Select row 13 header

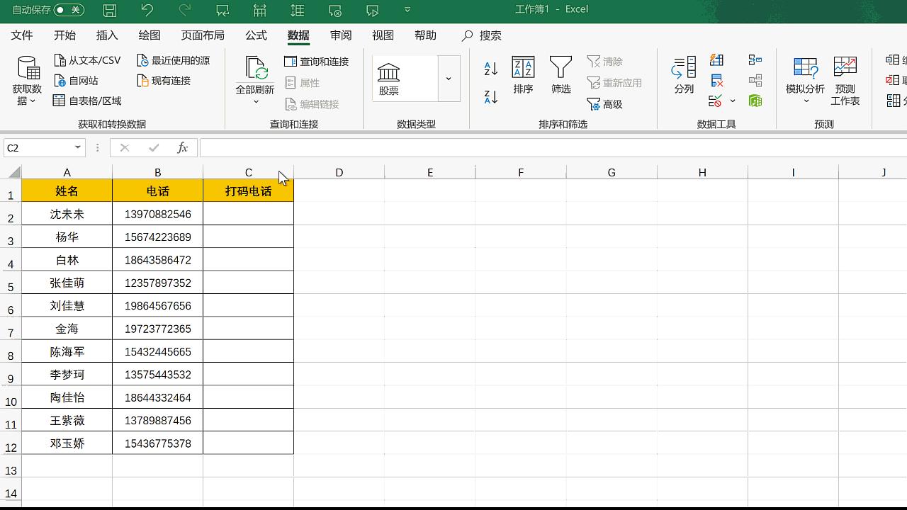click(11, 466)
